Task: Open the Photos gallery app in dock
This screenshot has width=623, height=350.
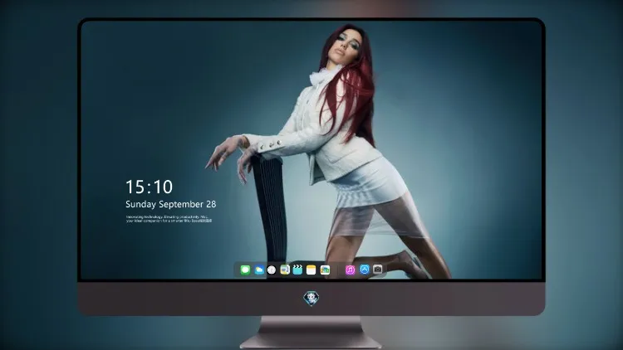Action: tap(325, 270)
